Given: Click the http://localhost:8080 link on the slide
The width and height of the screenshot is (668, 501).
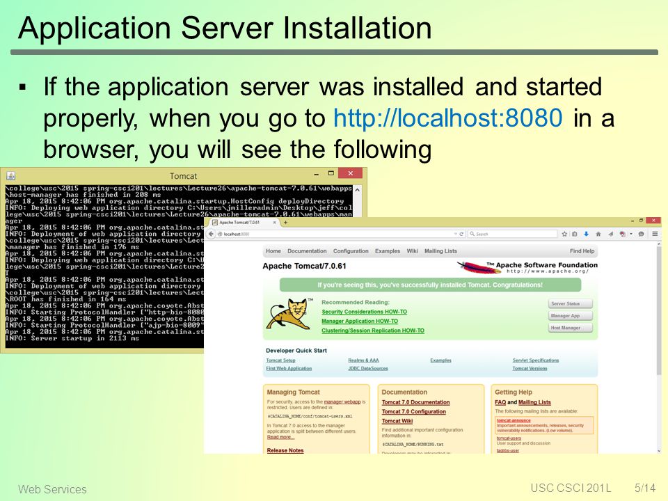Looking at the screenshot, I should tap(447, 118).
